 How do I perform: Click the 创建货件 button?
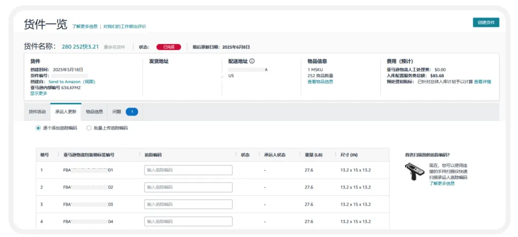click(486, 23)
